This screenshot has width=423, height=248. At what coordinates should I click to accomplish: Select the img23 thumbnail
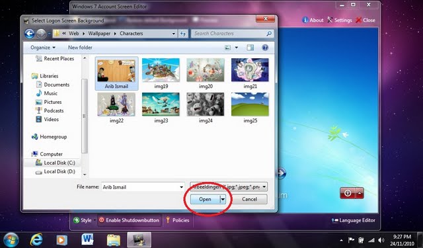(161, 108)
